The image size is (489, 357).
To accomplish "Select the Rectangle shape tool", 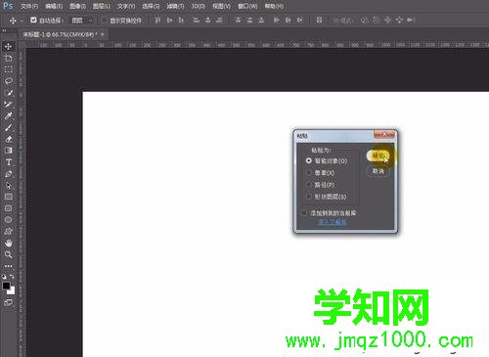I will click(8, 197).
